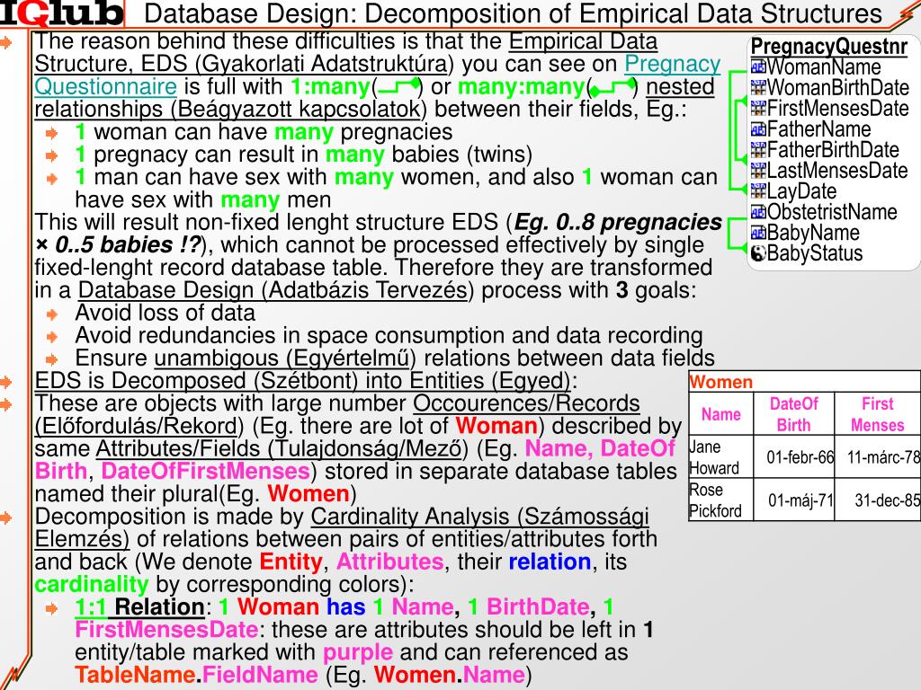Image resolution: width=921 pixels, height=690 pixels.
Task: Click the BabyStatus field icon
Action: pyautogui.click(x=758, y=252)
